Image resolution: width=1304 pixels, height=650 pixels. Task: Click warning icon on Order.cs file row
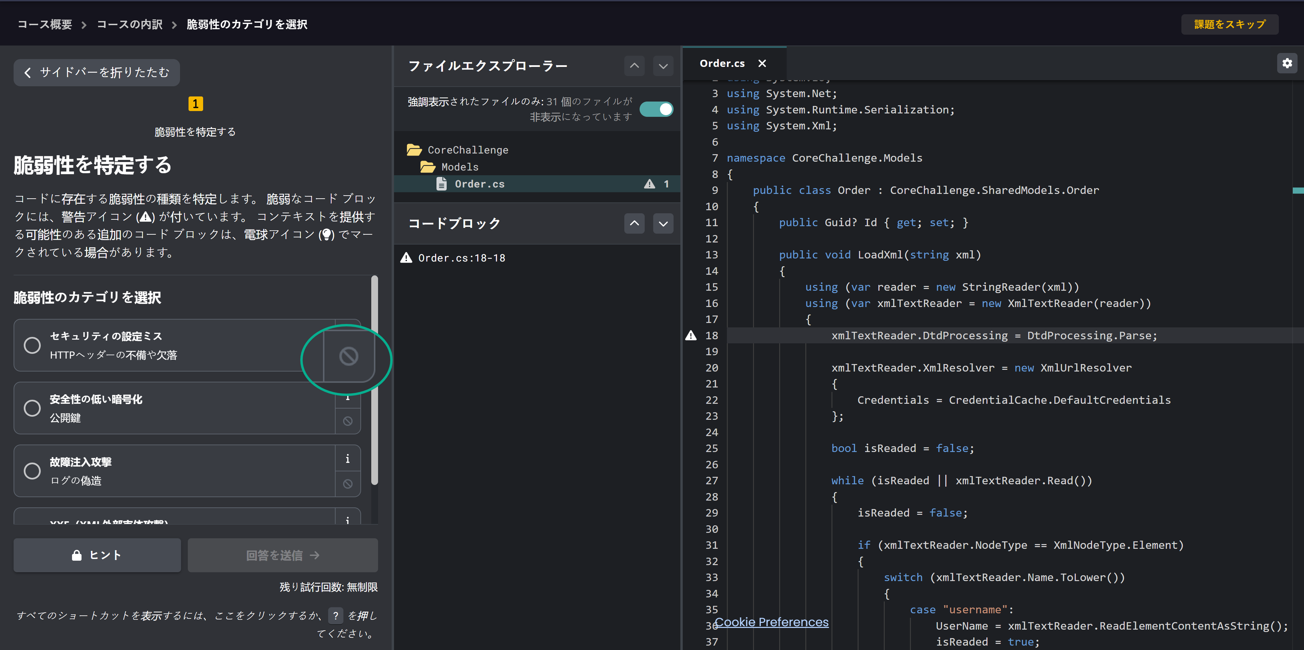point(649,184)
